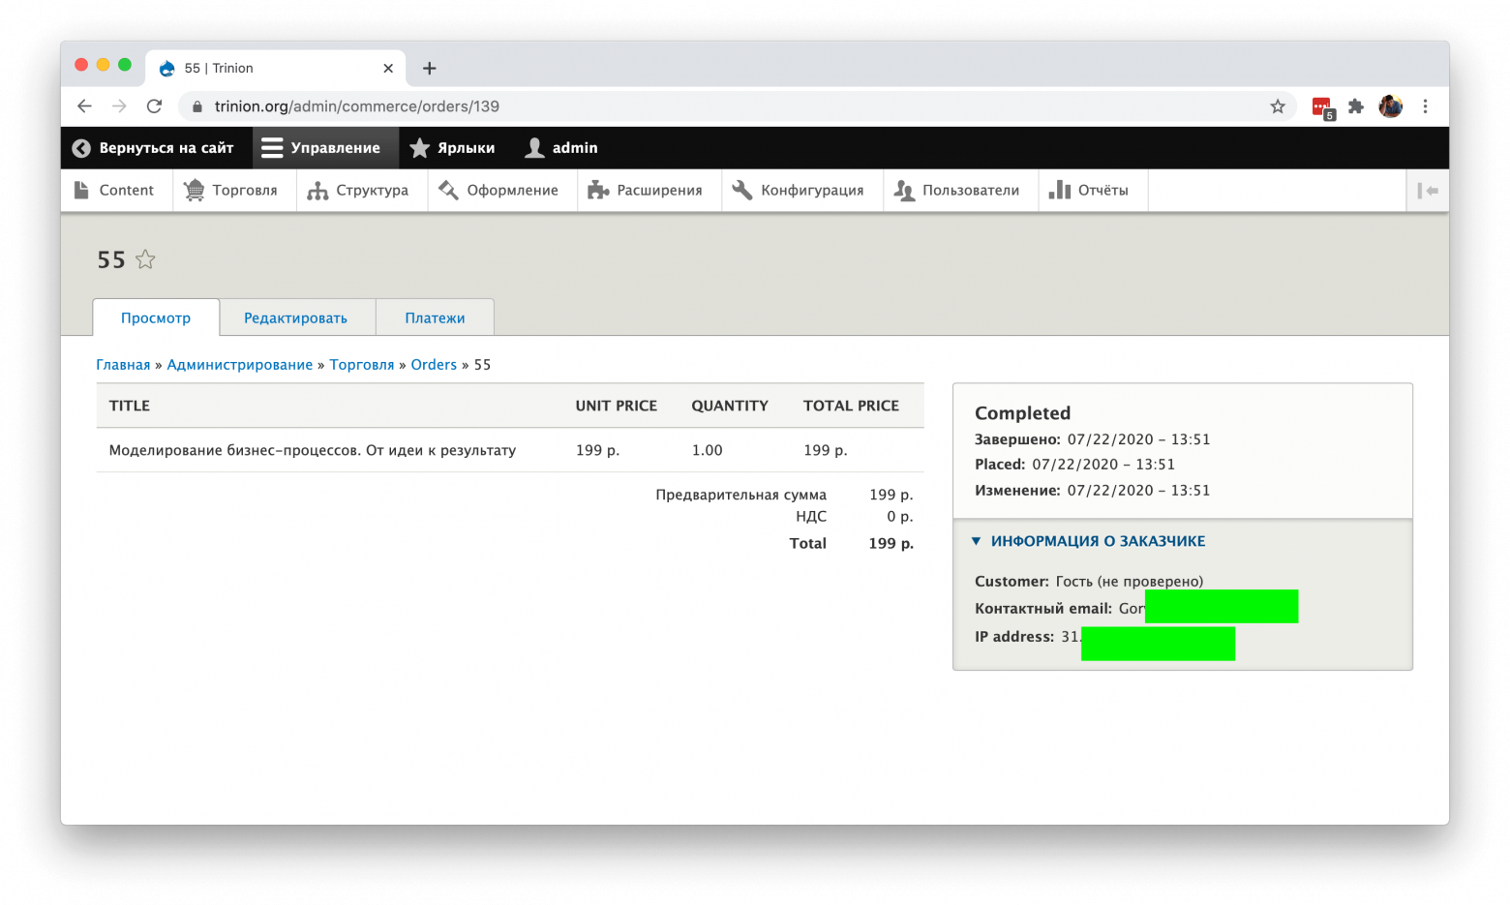Image resolution: width=1510 pixels, height=905 pixels.
Task: Click the 'TITLE' column header
Action: [130, 406]
